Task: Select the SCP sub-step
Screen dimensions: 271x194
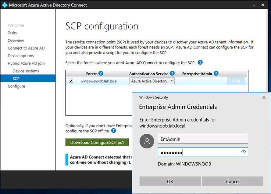Action: tap(28, 78)
